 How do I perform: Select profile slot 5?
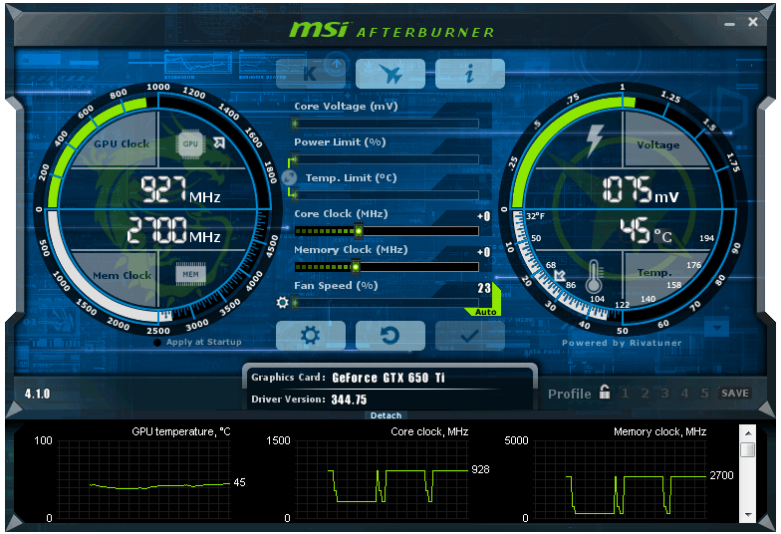coord(705,394)
